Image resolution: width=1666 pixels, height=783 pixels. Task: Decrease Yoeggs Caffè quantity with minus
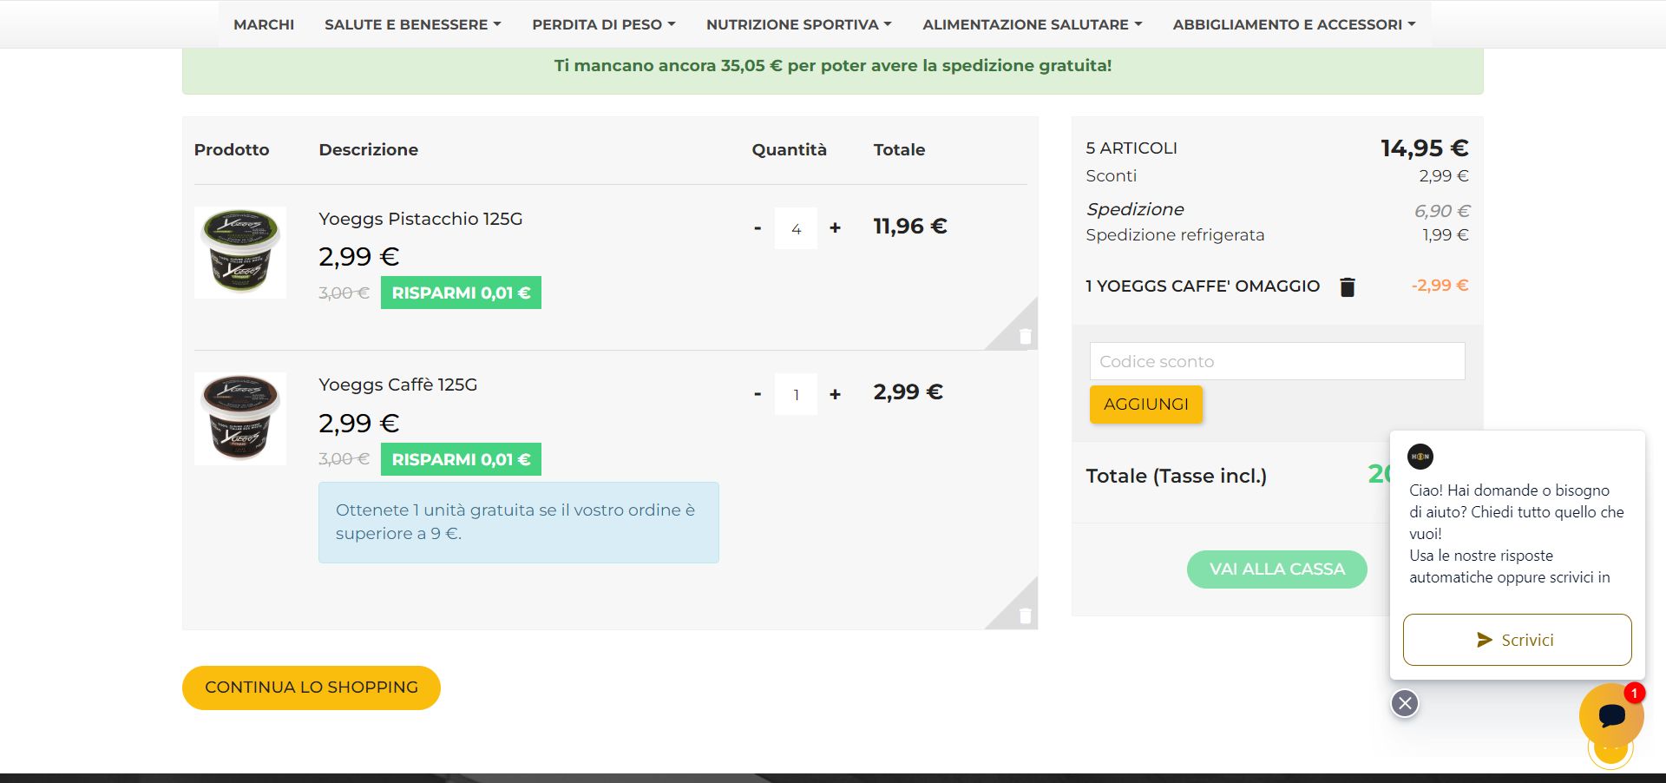(758, 395)
